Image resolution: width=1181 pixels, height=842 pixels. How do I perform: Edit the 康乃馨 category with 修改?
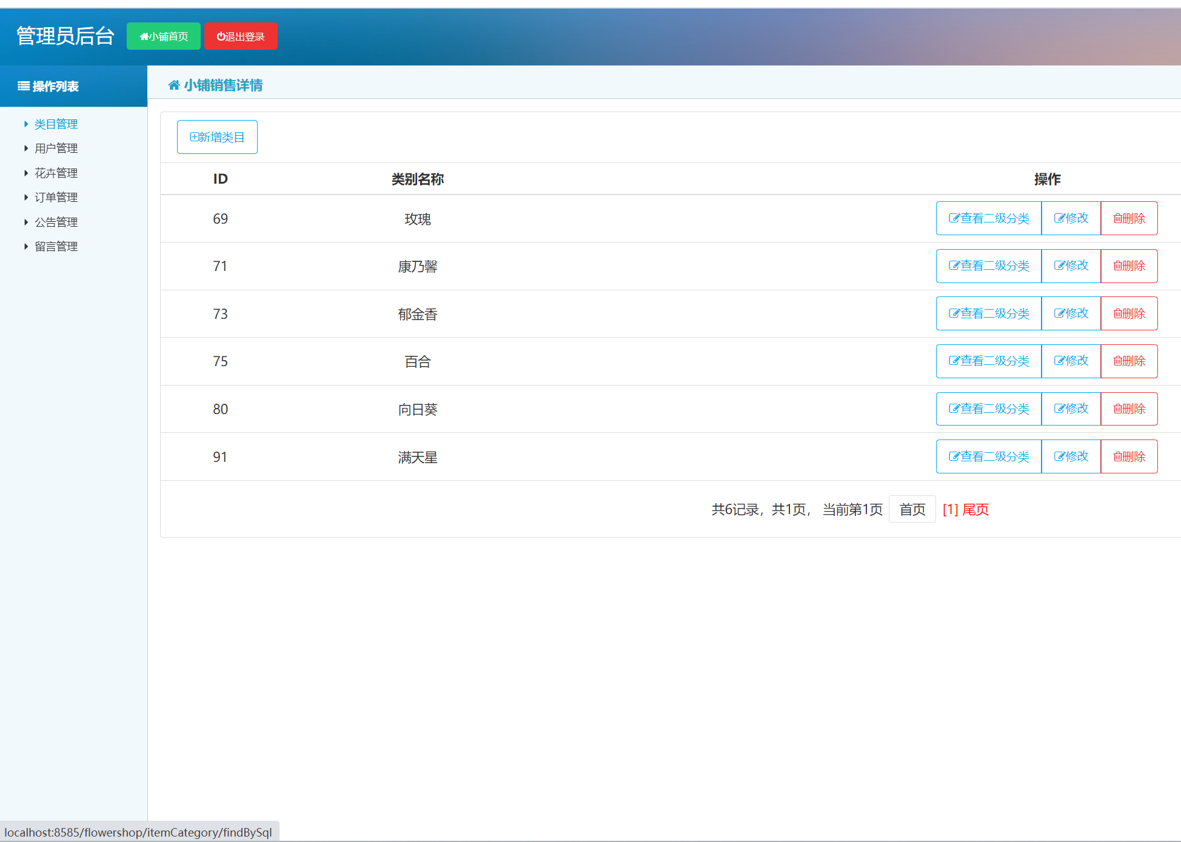point(1071,266)
